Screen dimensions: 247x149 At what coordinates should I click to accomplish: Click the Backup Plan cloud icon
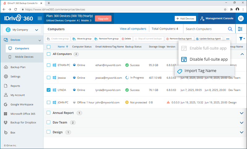[6, 67]
